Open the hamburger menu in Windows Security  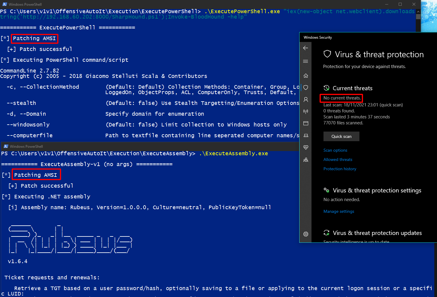tap(306, 61)
